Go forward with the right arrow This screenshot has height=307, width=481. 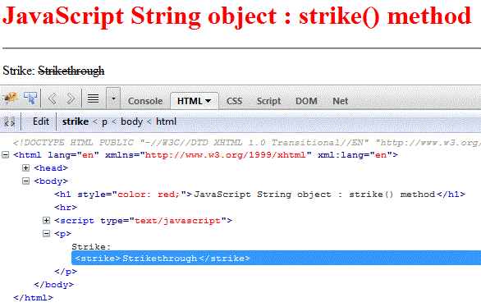click(71, 99)
